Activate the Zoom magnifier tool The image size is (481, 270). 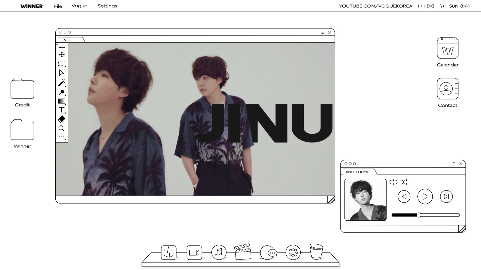point(62,128)
